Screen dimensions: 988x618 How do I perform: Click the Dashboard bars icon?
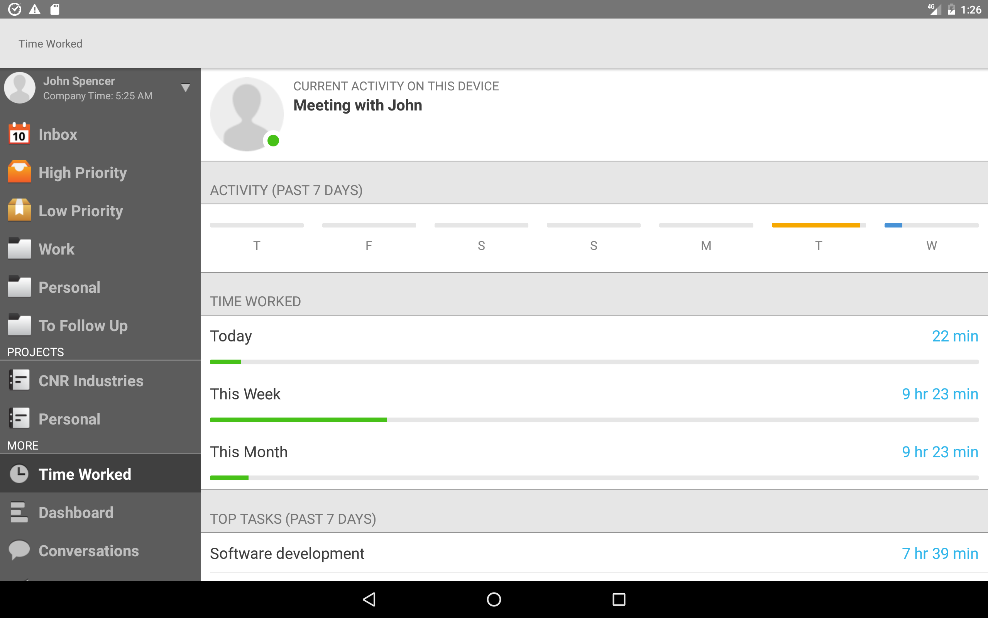click(x=19, y=512)
